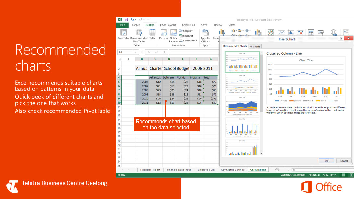Expand the Name Box dropdown arrow
This screenshot has width=354, height=199.
click(x=135, y=52)
